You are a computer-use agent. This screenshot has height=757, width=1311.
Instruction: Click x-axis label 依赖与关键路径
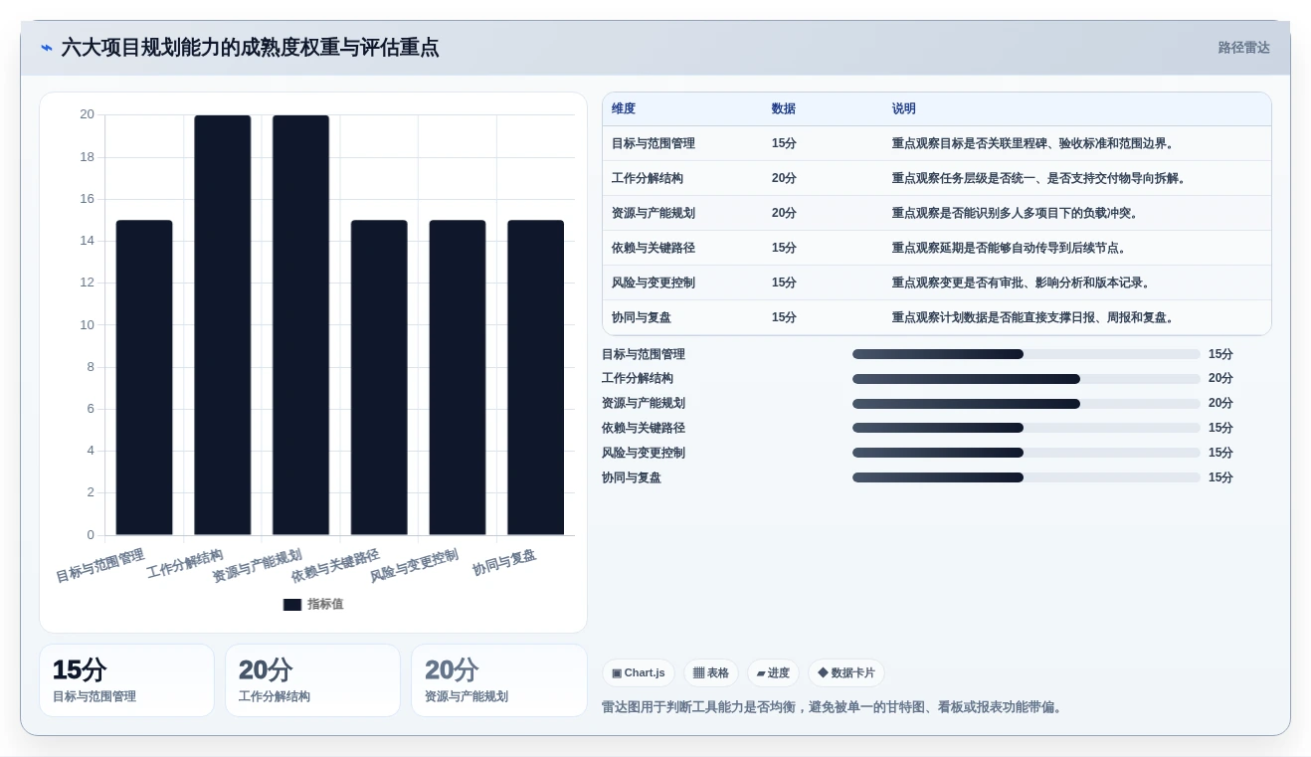[x=336, y=566]
